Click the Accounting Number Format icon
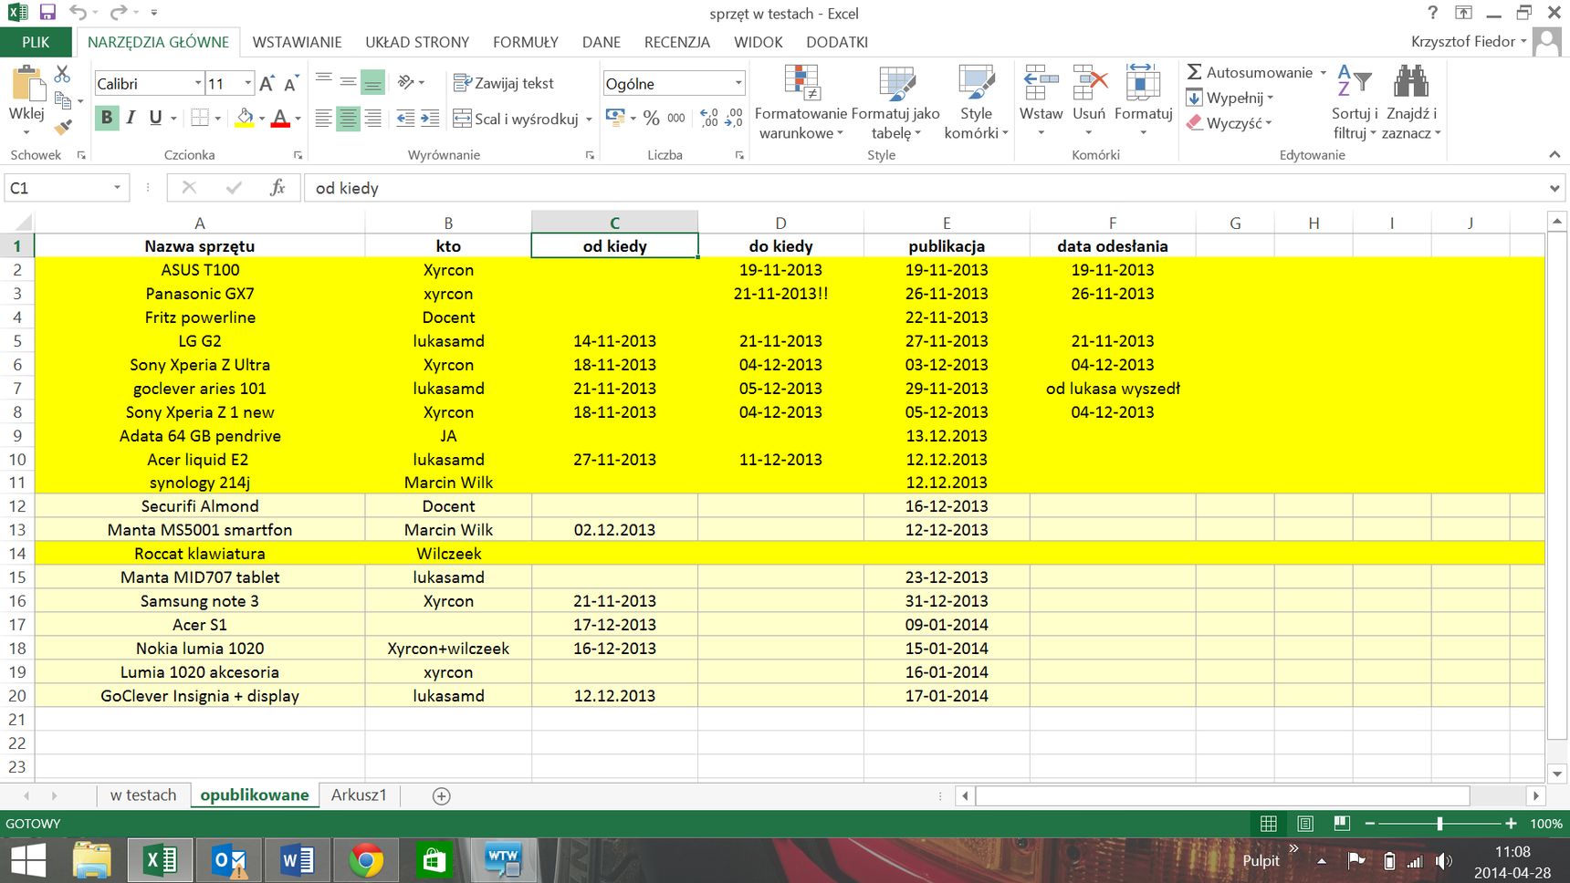Viewport: 1570px width, 883px height. [x=615, y=118]
